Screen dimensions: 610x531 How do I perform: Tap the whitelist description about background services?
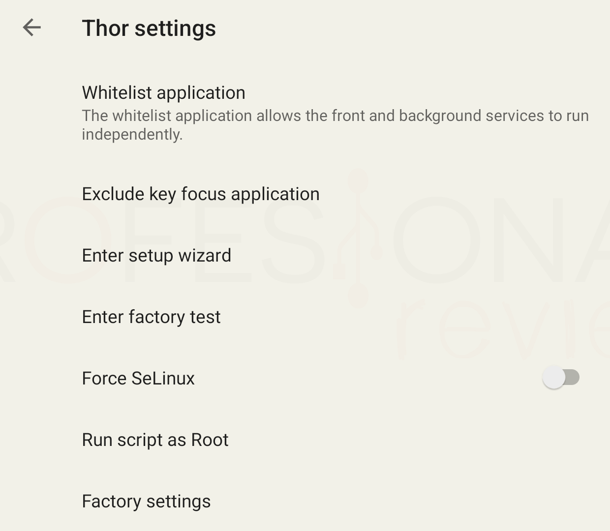coord(335,125)
